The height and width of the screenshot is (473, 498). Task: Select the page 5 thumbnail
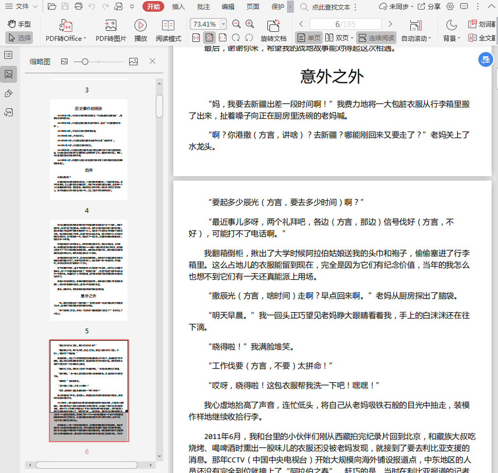click(89, 270)
